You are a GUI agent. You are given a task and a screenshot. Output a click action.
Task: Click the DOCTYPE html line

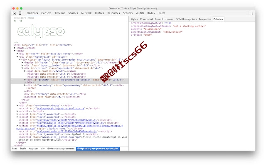tap(24, 18)
